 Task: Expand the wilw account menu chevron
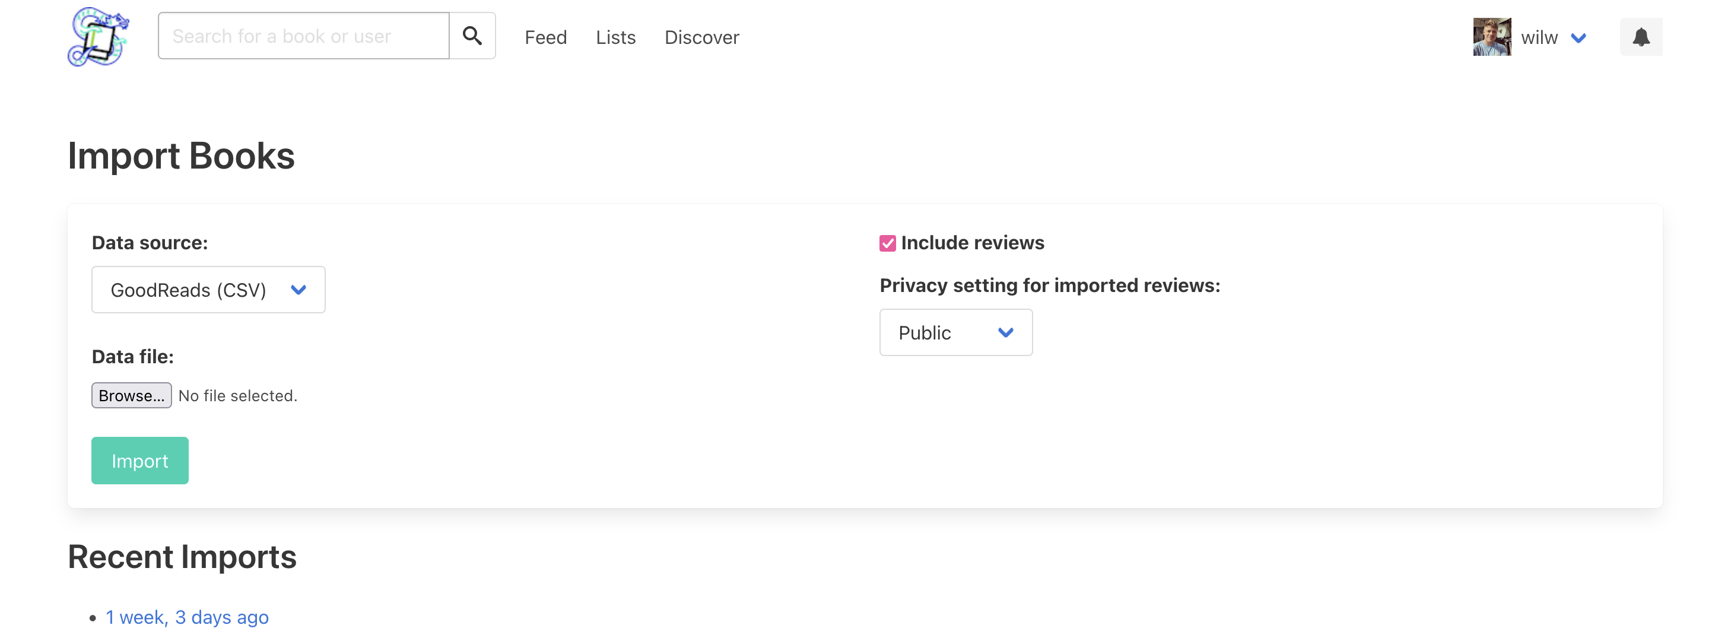pyautogui.click(x=1579, y=39)
